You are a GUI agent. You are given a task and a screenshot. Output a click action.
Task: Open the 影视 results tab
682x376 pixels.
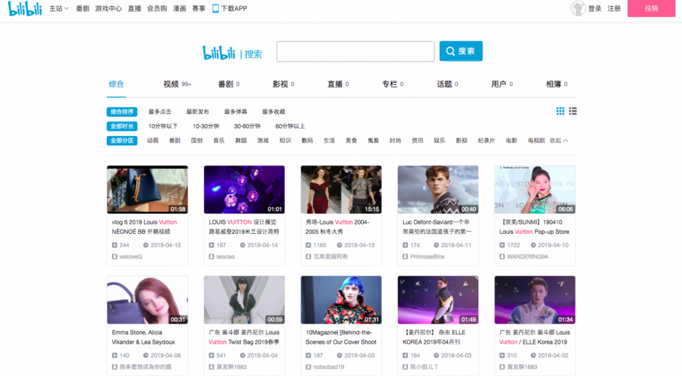(x=283, y=84)
